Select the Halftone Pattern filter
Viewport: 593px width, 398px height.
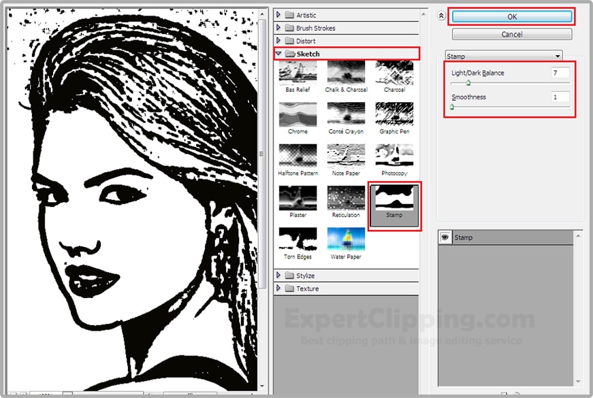(298, 156)
